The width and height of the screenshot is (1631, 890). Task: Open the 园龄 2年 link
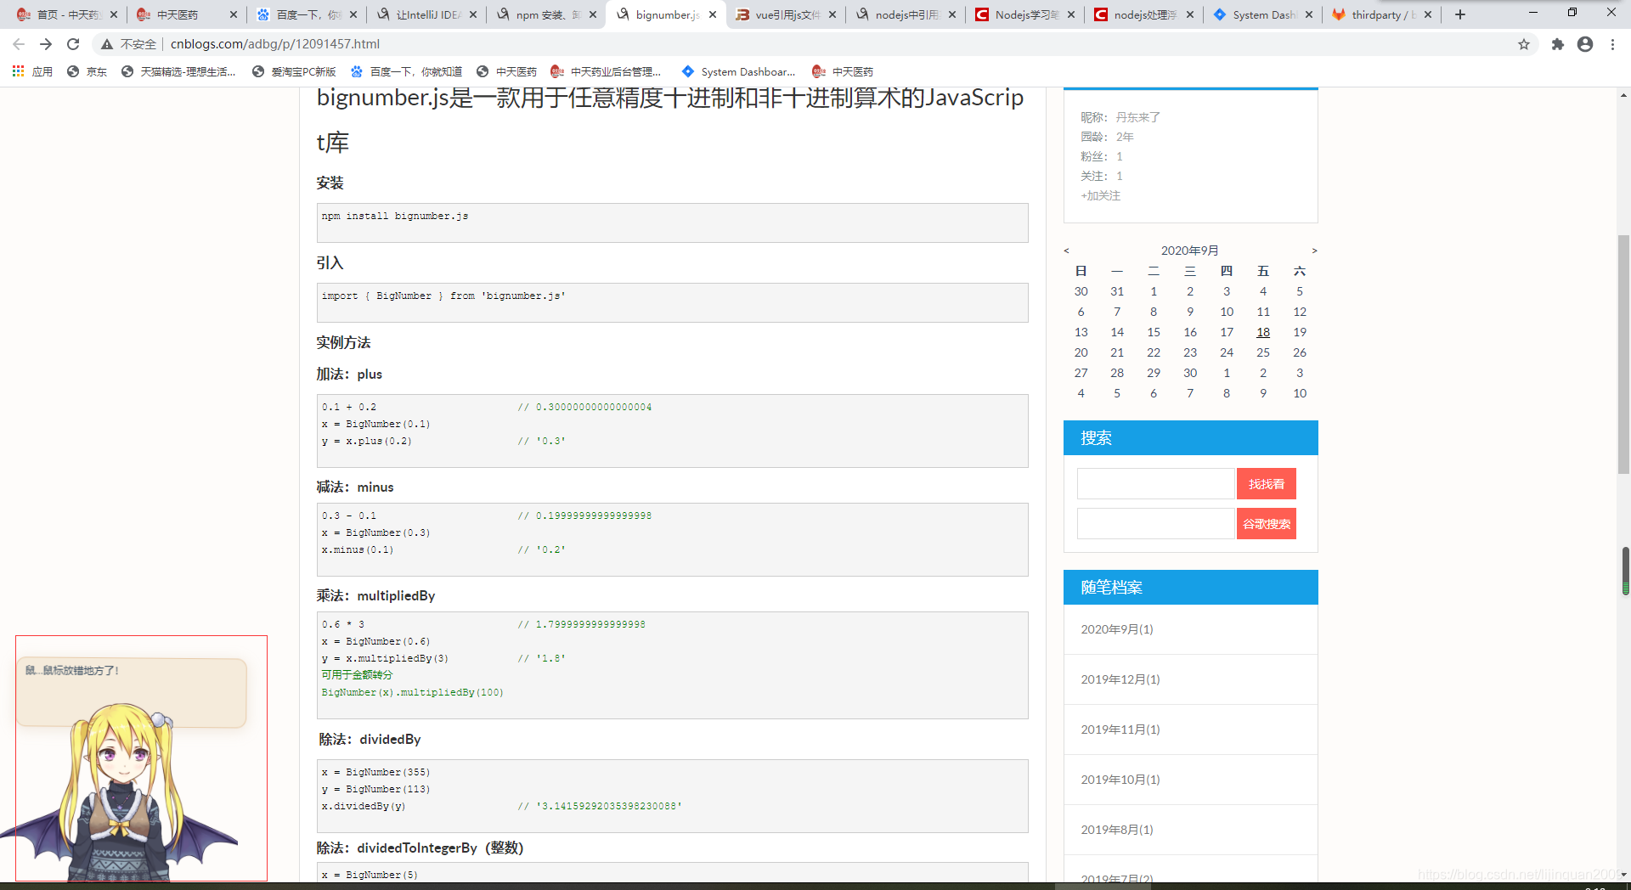pyautogui.click(x=1125, y=137)
